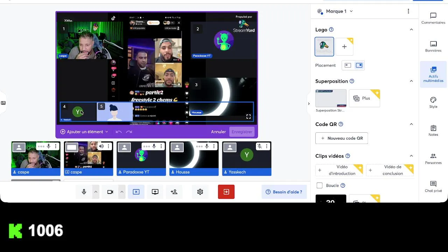Select the Actifs multimédias tab
448x252 pixels.
pyautogui.click(x=433, y=75)
